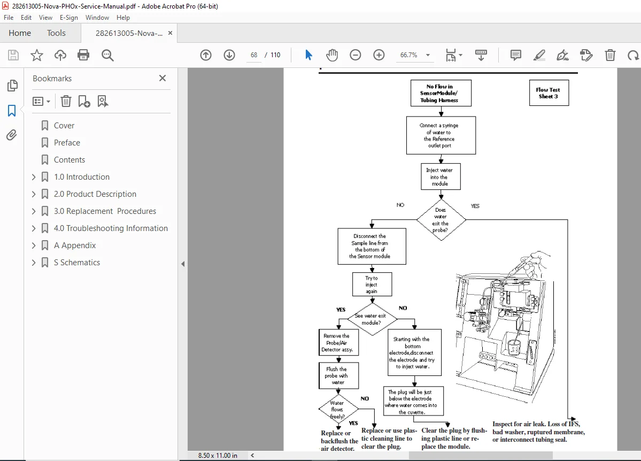Click the total page count 110

pyautogui.click(x=275, y=55)
